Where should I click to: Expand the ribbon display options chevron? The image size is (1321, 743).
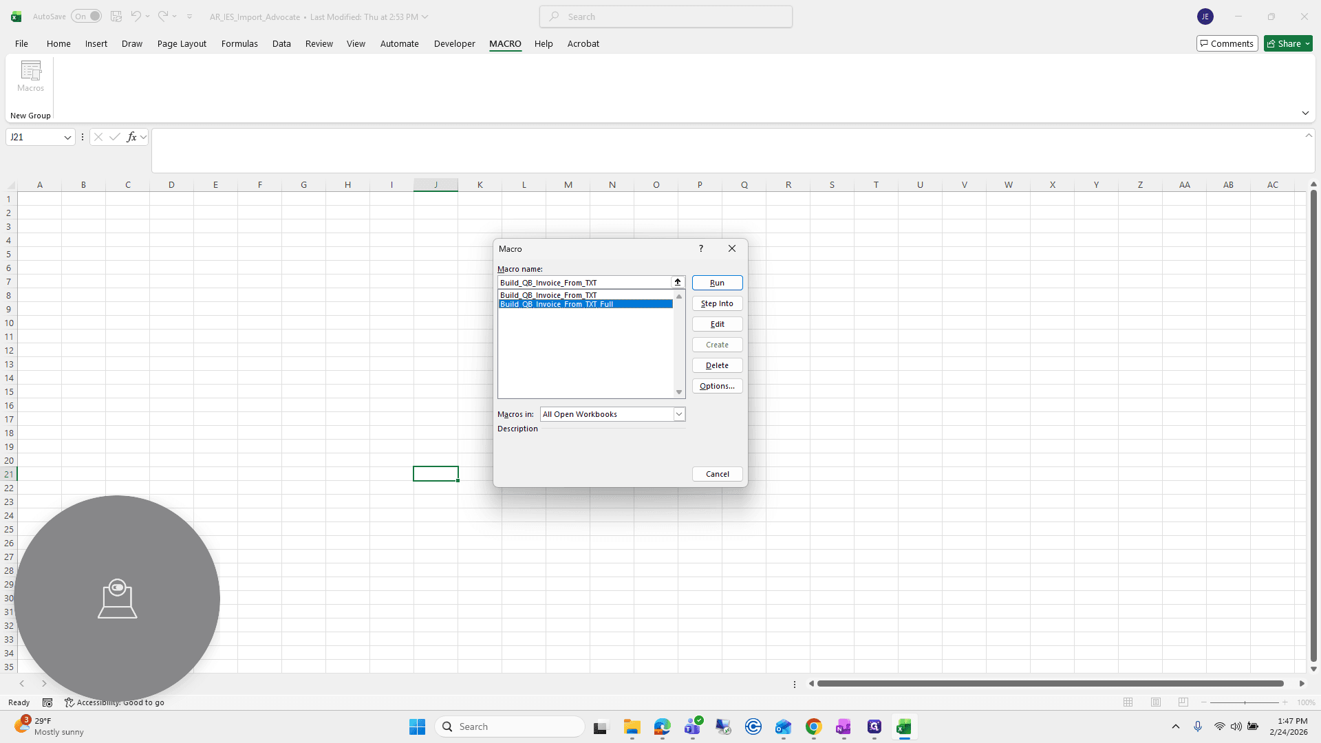click(1305, 113)
